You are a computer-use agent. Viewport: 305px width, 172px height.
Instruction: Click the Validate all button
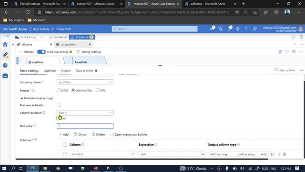(x=58, y=37)
